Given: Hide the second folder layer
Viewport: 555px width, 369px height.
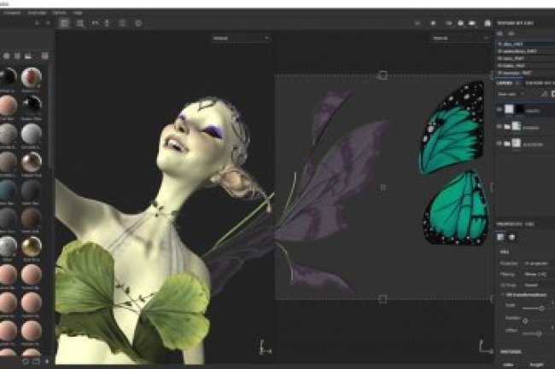Looking at the screenshot, I should coord(499,127).
